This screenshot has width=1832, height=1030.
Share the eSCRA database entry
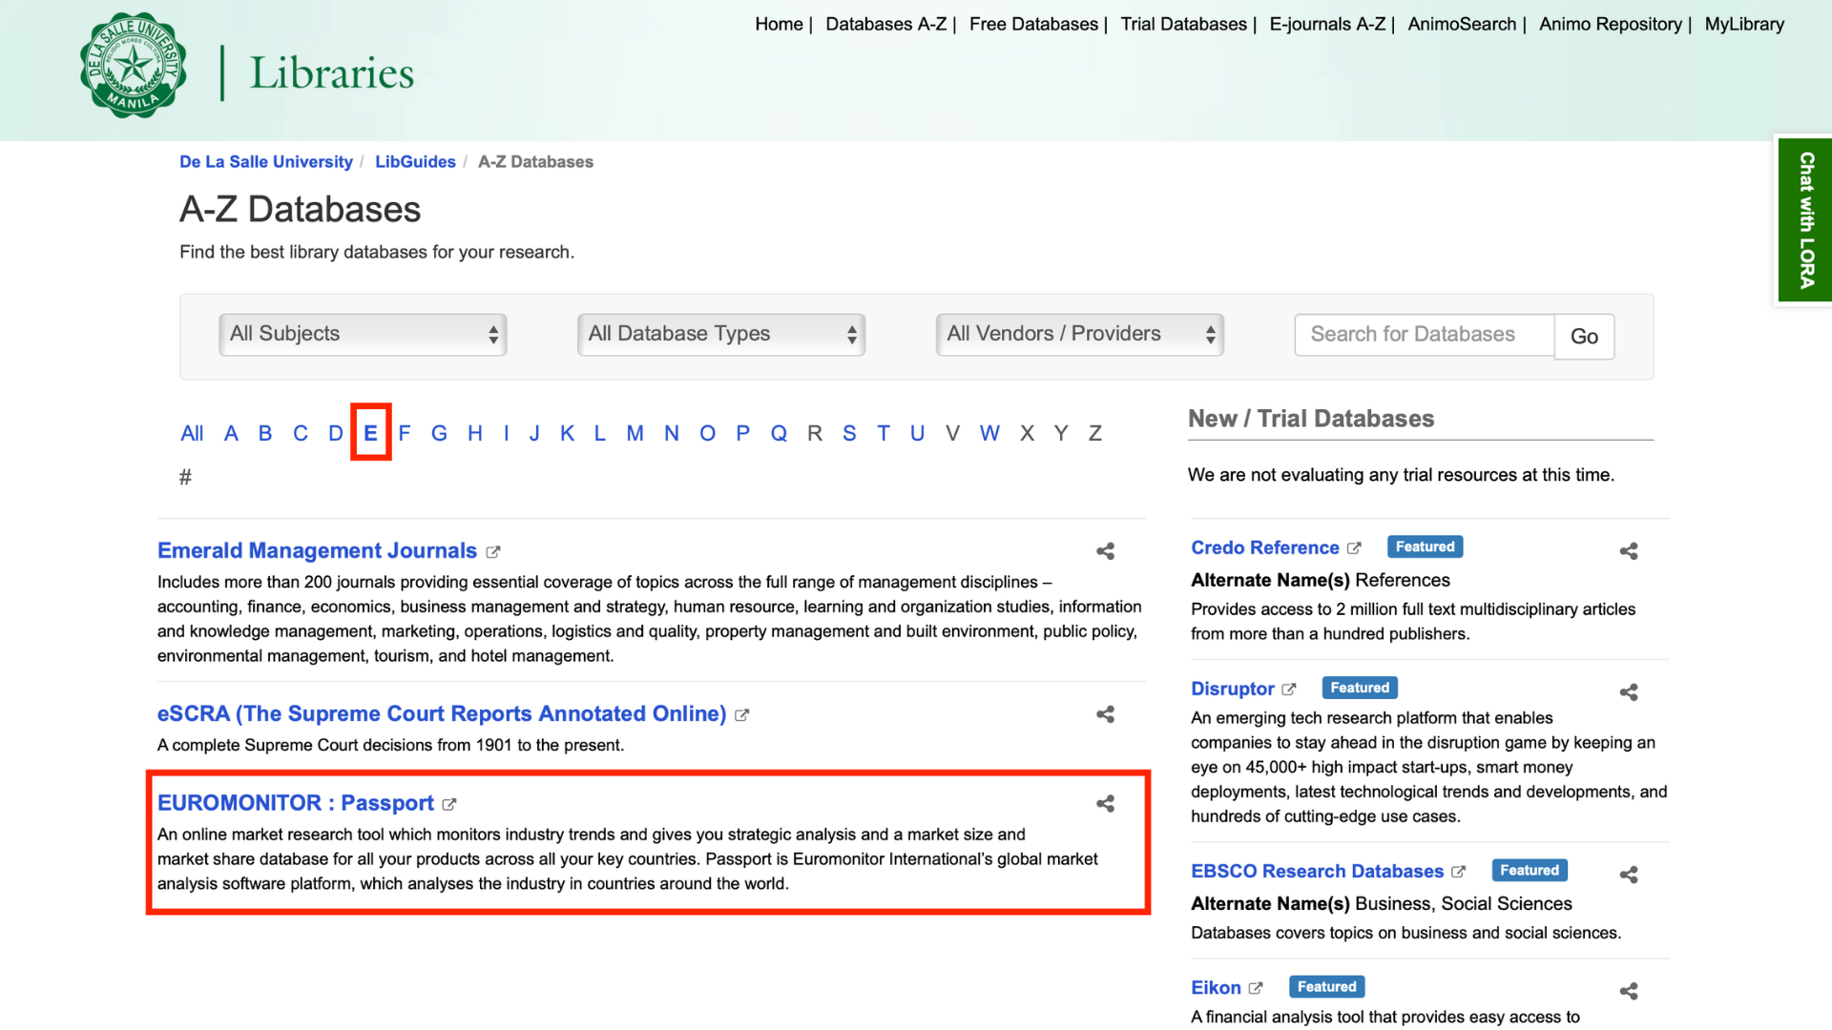[x=1105, y=714]
